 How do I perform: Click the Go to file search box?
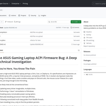(59, 22)
